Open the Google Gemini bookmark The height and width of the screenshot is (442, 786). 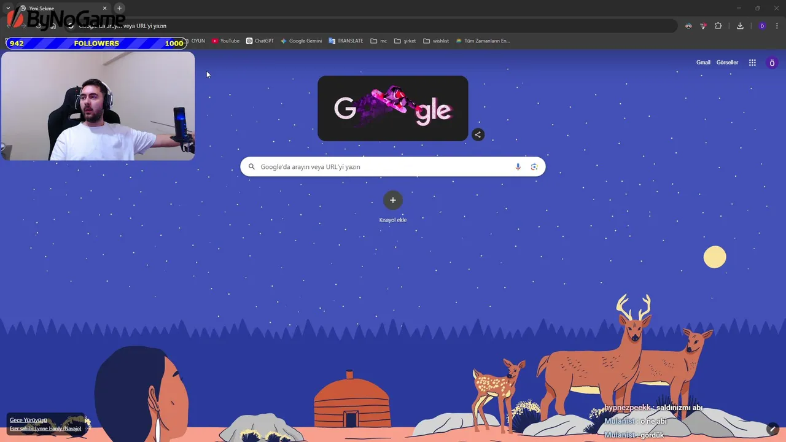coord(301,41)
